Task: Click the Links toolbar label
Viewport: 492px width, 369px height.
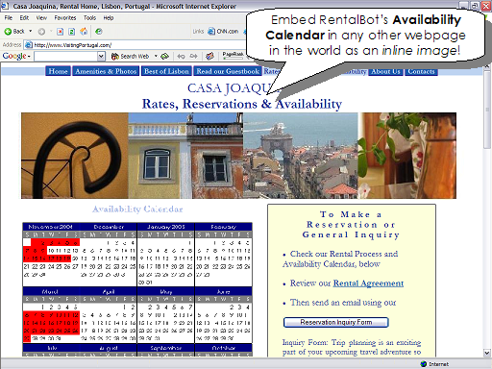Action: pos(198,32)
